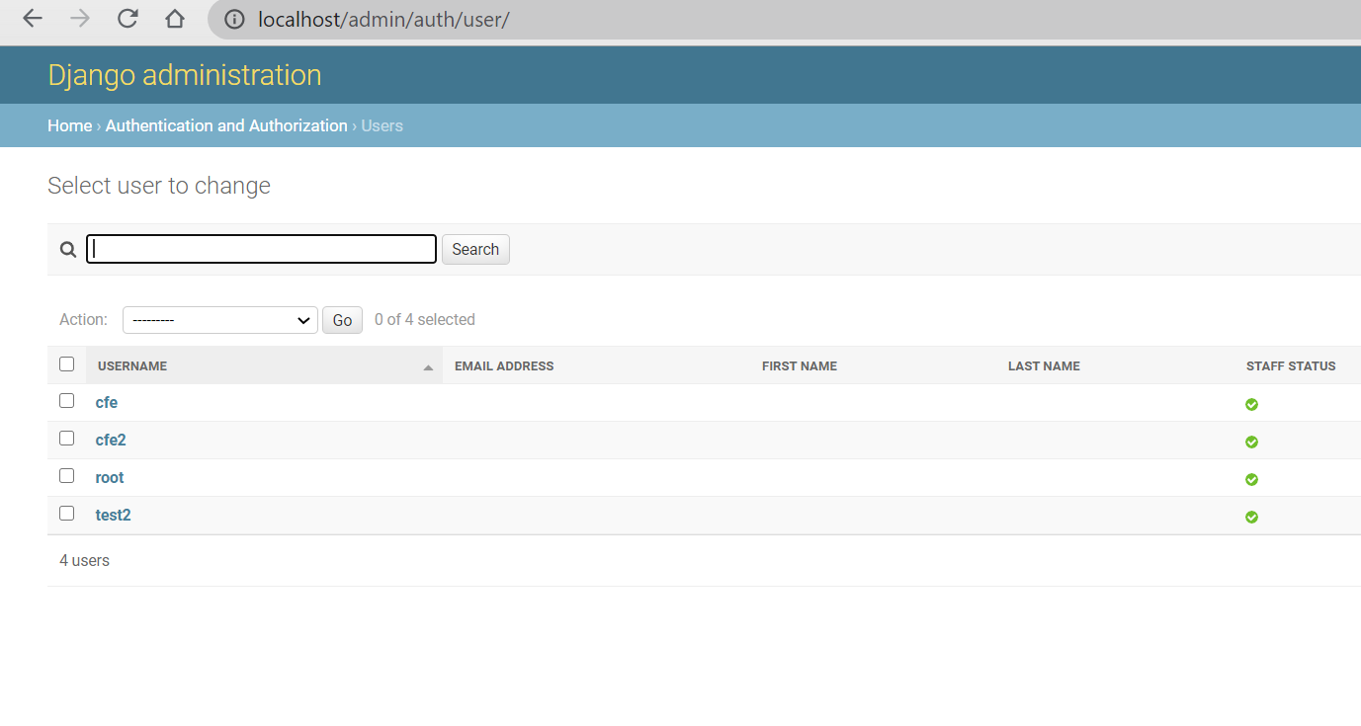1361x726 pixels.
Task: Open user test2
Action: (114, 516)
